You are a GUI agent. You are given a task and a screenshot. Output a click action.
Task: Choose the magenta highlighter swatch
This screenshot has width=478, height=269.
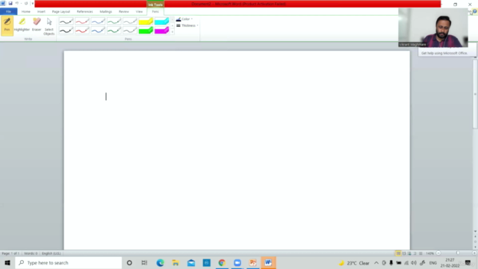(x=161, y=30)
